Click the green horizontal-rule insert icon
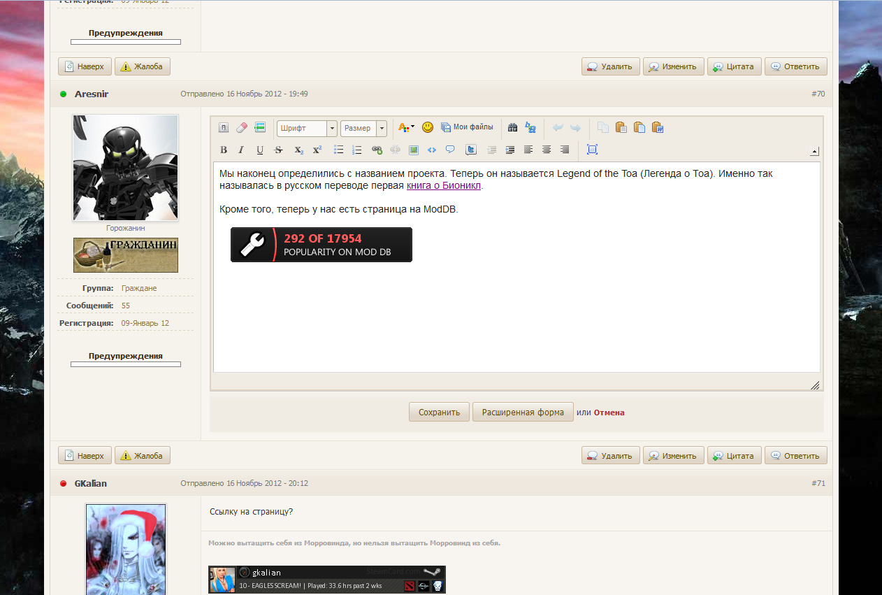This screenshot has height=595, width=882. click(x=260, y=127)
